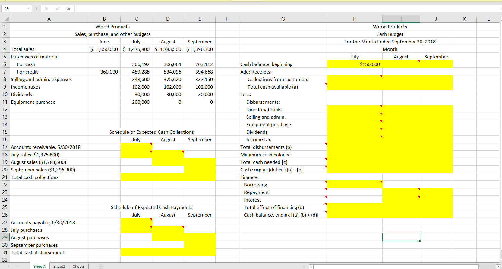Click 'September sales ($1,396,300)' row label

[43, 170]
